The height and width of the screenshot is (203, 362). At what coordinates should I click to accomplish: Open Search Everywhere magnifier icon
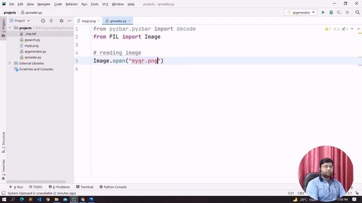click(357, 12)
